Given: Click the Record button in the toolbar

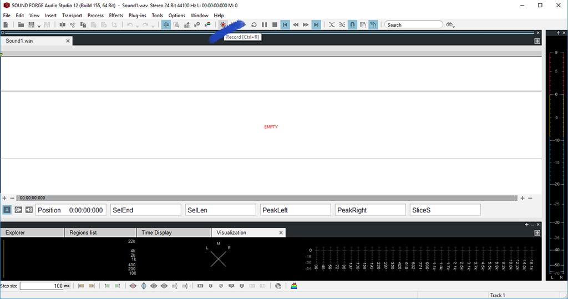Looking at the screenshot, I should 223,24.
